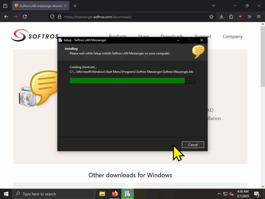Click the Type here to search box
Screen dimensions: 265x199
pos(54,194)
